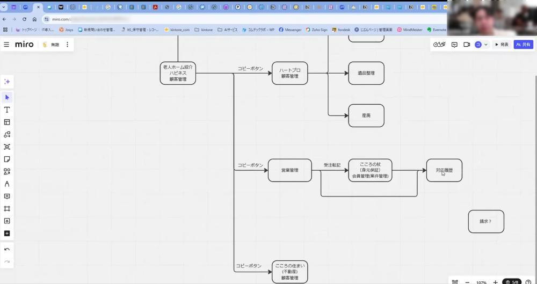
Task: Expand the kintone bookmarks folder
Action: pyautogui.click(x=204, y=30)
